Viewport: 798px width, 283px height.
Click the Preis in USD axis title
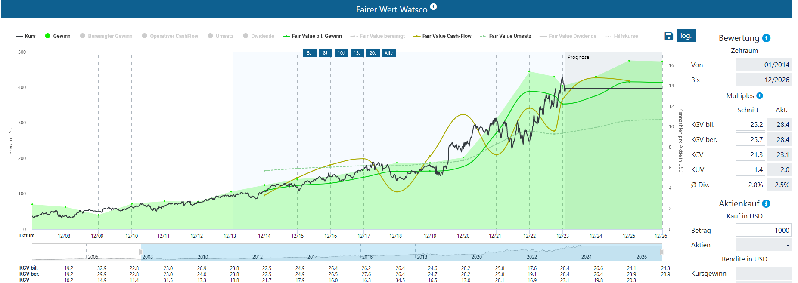coord(11,141)
